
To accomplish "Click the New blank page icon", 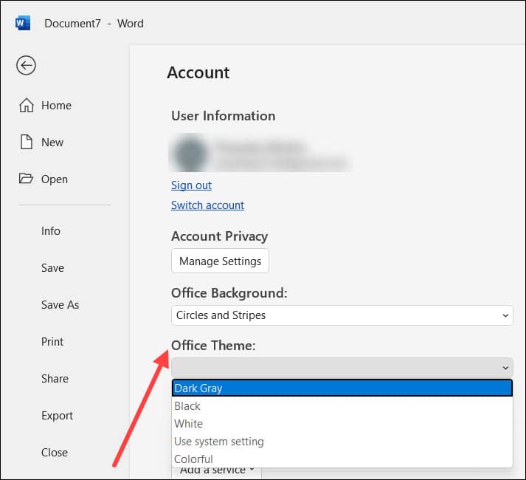I will (x=26, y=142).
